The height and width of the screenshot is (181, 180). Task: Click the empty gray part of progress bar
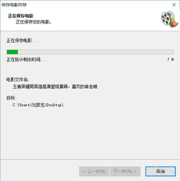(x=96, y=52)
